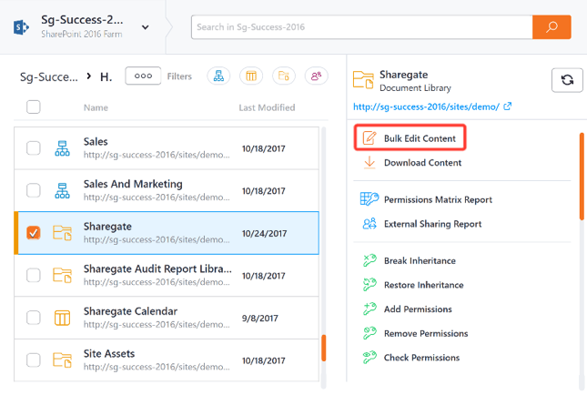Open the breadcrumb ellipsis menu button
Image resolution: width=587 pixels, height=395 pixels.
143,76
